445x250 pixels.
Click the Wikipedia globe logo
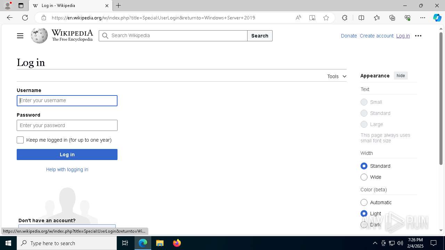coord(39,35)
